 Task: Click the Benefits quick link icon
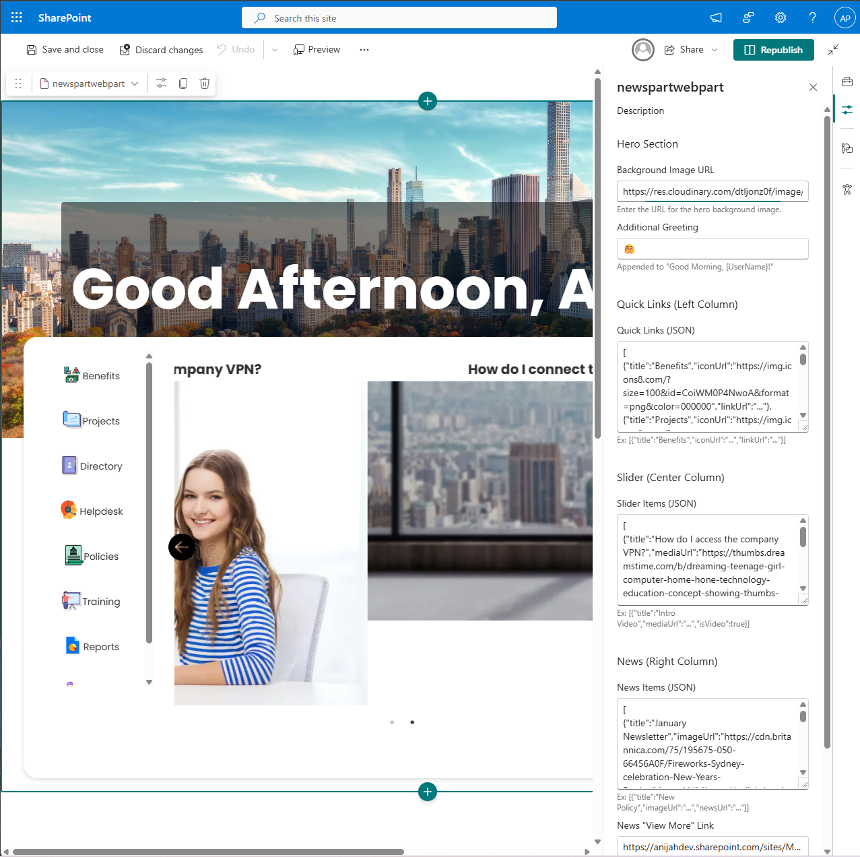pyautogui.click(x=71, y=375)
